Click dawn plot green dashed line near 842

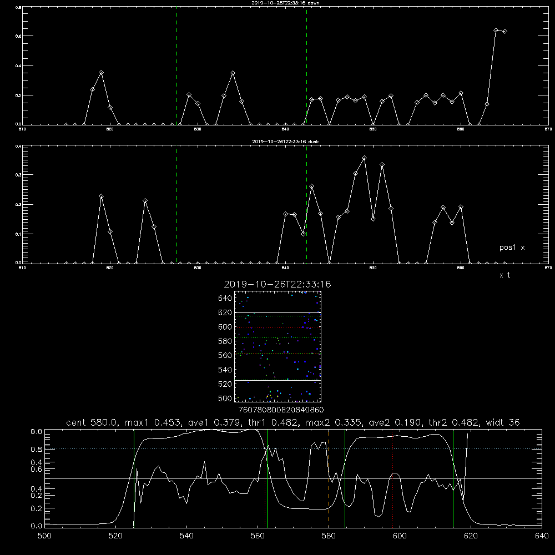[x=306, y=66]
